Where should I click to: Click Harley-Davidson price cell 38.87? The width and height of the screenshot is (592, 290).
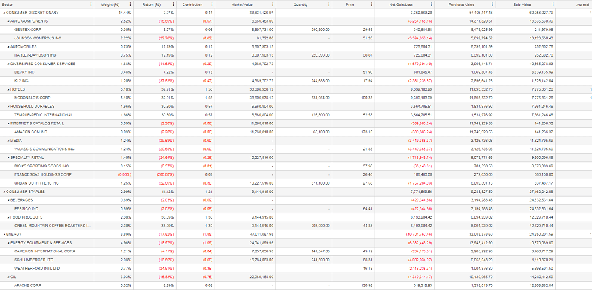[354, 55]
